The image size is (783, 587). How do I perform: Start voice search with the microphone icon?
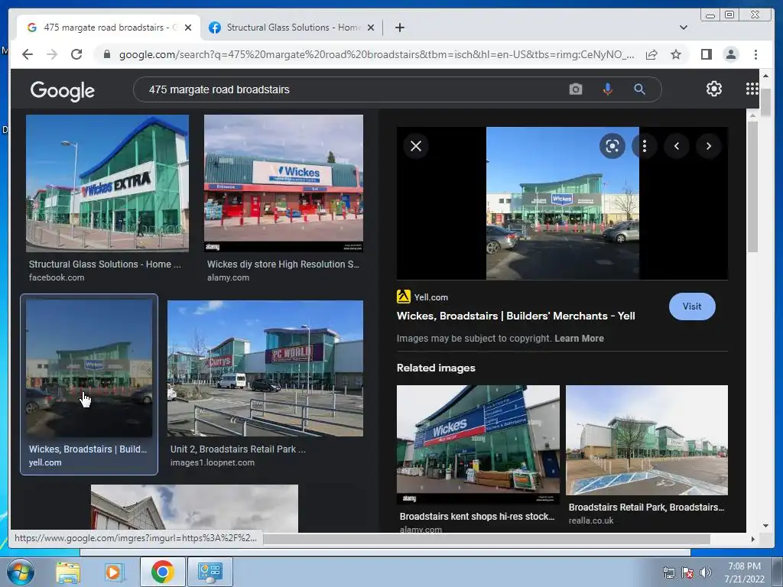pos(607,89)
